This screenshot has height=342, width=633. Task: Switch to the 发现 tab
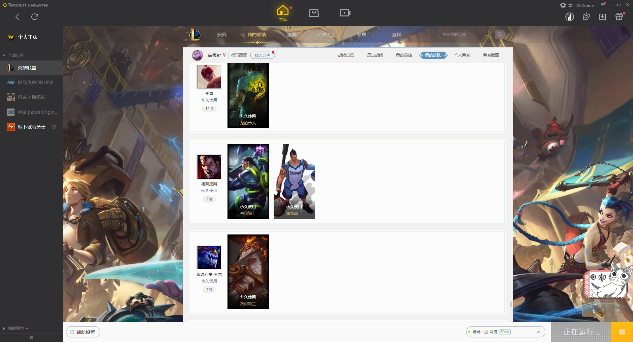tap(361, 35)
